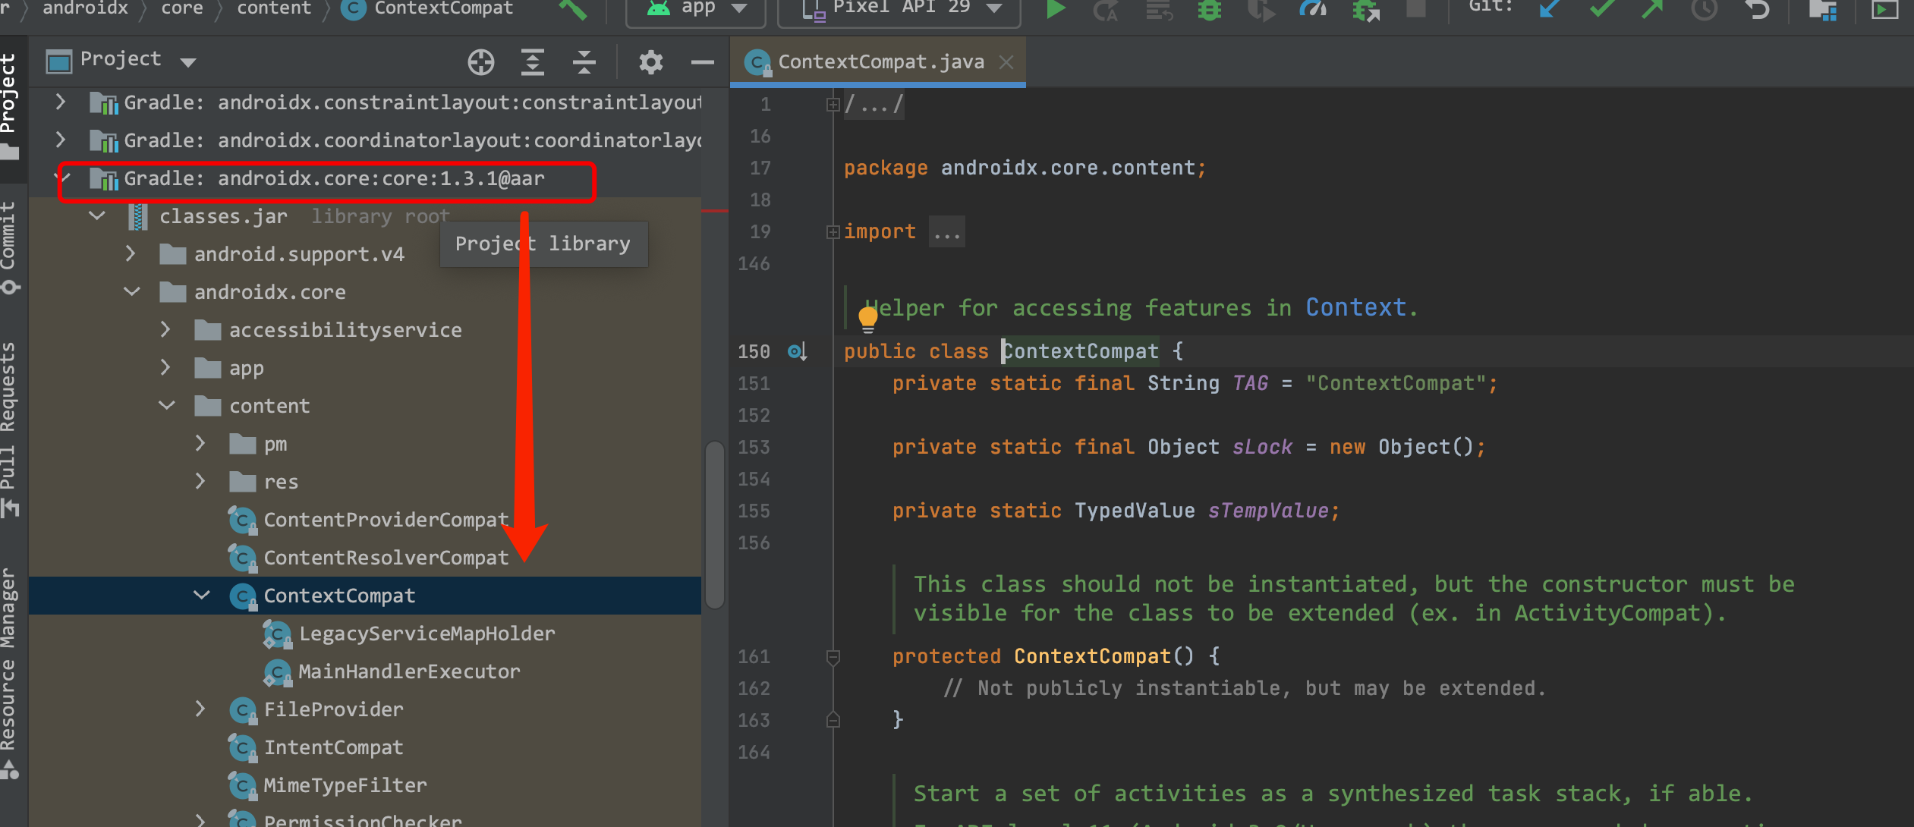Toggle fold of header comment on line 1
The image size is (1914, 827).
click(x=833, y=105)
